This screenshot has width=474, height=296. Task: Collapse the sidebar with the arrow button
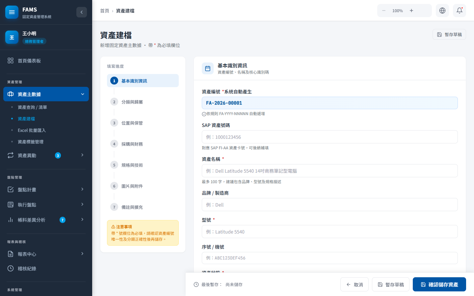tap(82, 12)
